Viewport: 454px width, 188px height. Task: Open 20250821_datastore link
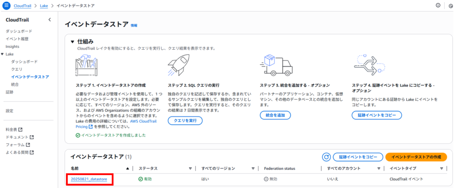pos(89,179)
